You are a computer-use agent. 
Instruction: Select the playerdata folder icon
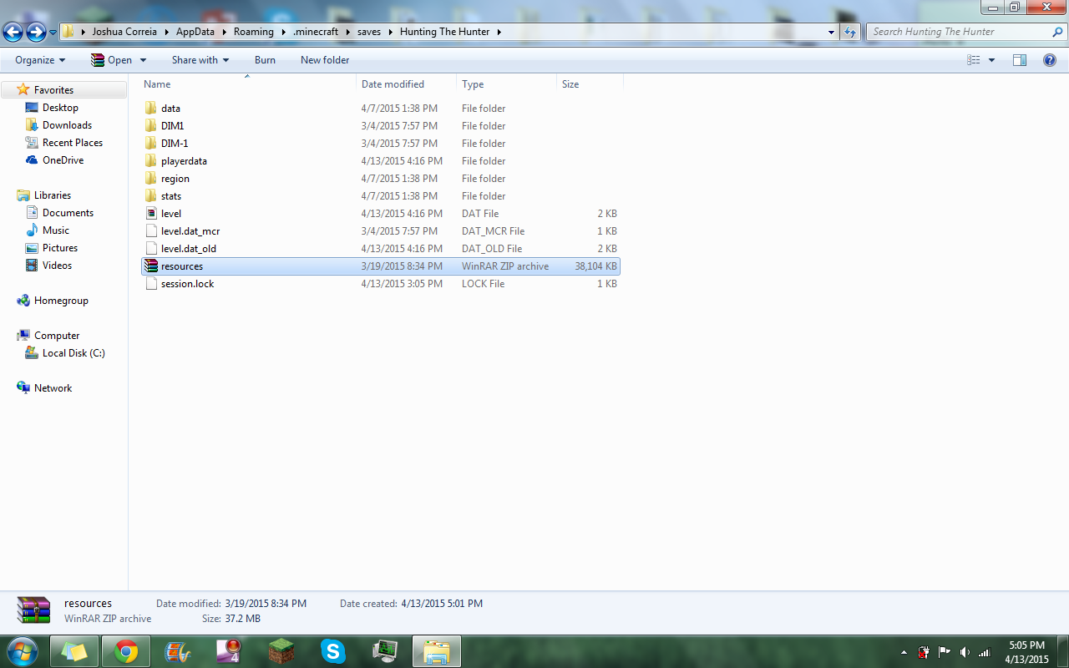150,161
